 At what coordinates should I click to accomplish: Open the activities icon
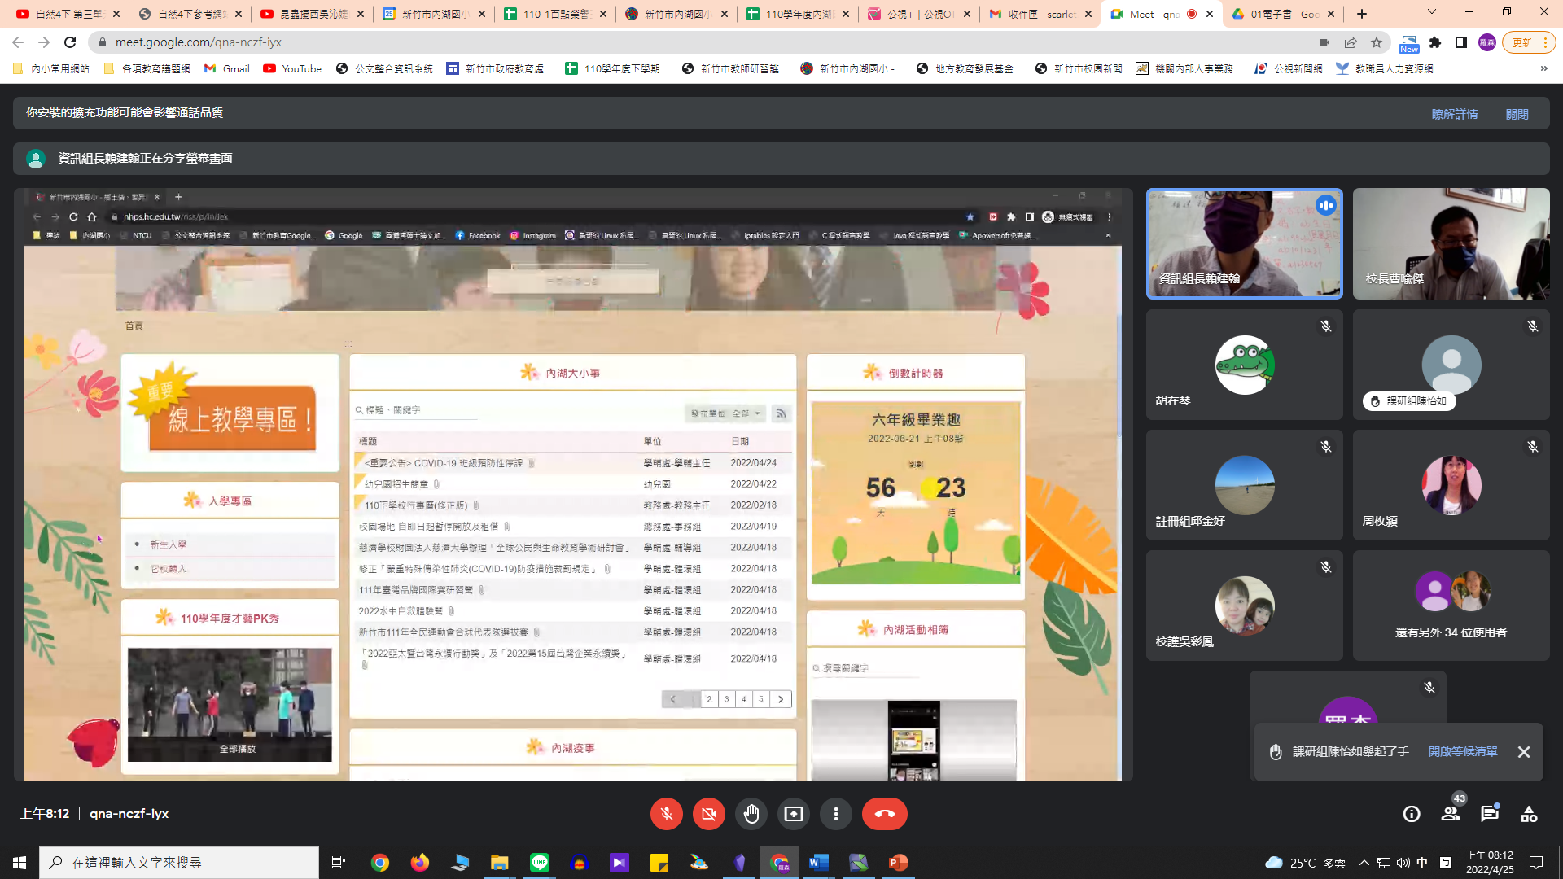1529,814
